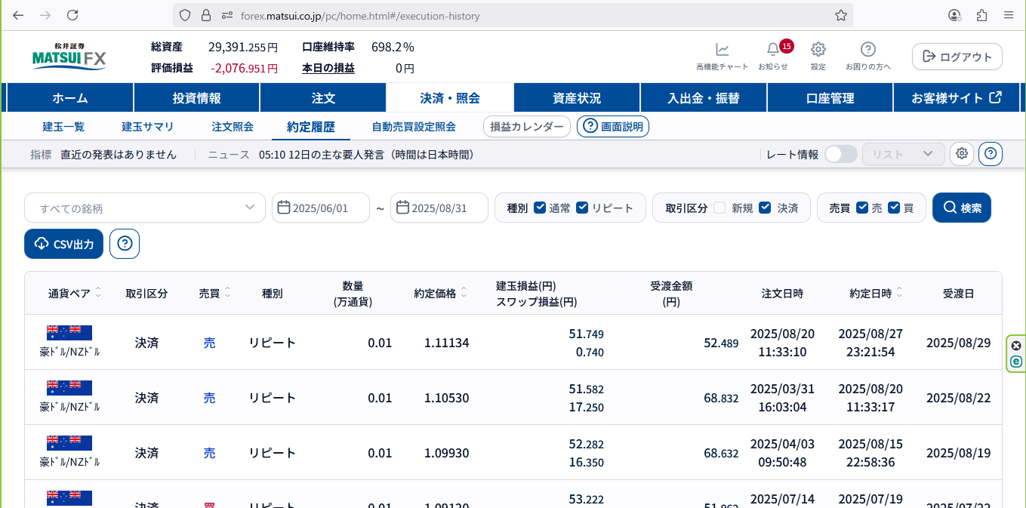This screenshot has width=1026, height=508.
Task: Sort by 約定日時 column arrows
Action: (x=900, y=293)
